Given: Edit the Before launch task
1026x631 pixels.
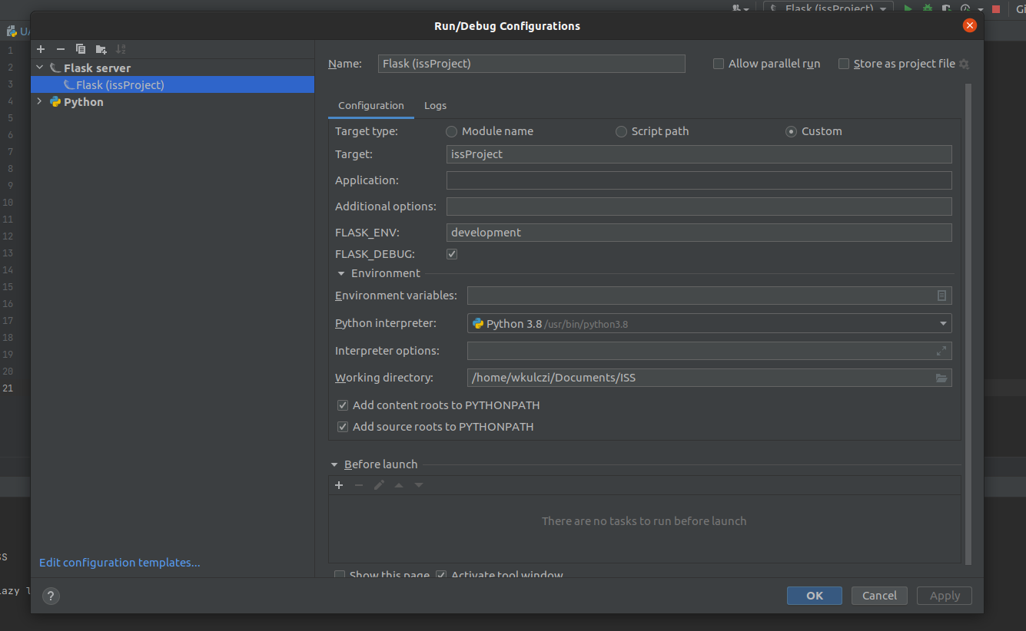Looking at the screenshot, I should tap(379, 485).
